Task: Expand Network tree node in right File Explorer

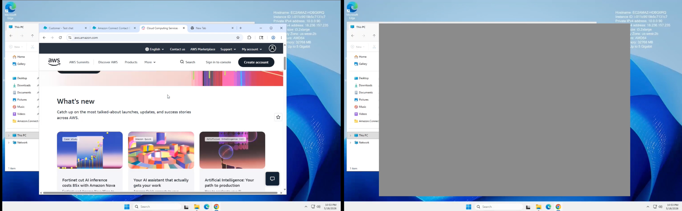Action: [351, 143]
